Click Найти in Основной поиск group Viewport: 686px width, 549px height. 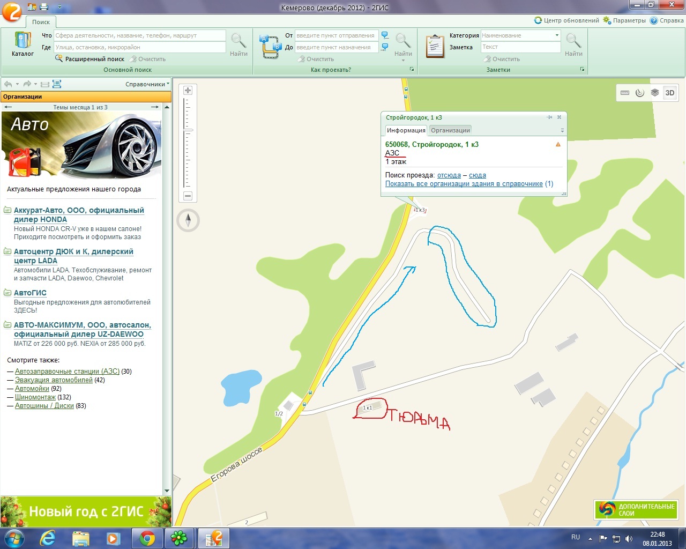coord(238,44)
